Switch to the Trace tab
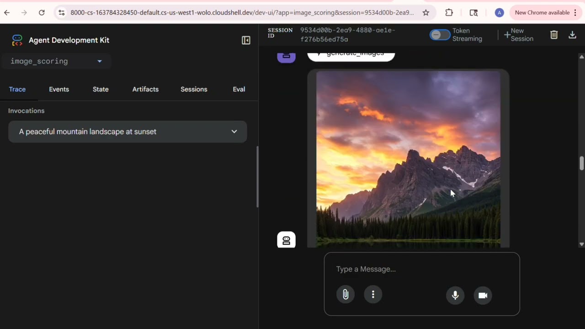Viewport: 585px width, 329px height. tap(17, 89)
